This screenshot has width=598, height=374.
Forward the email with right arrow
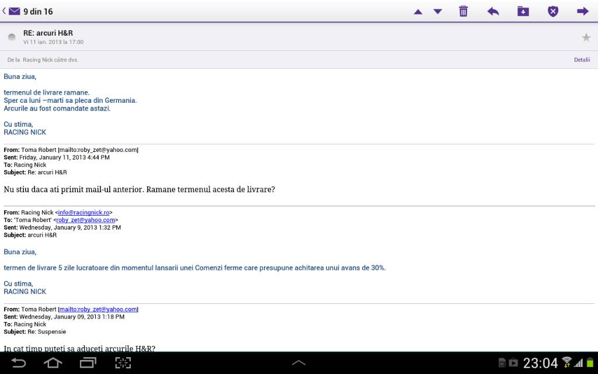pos(583,12)
